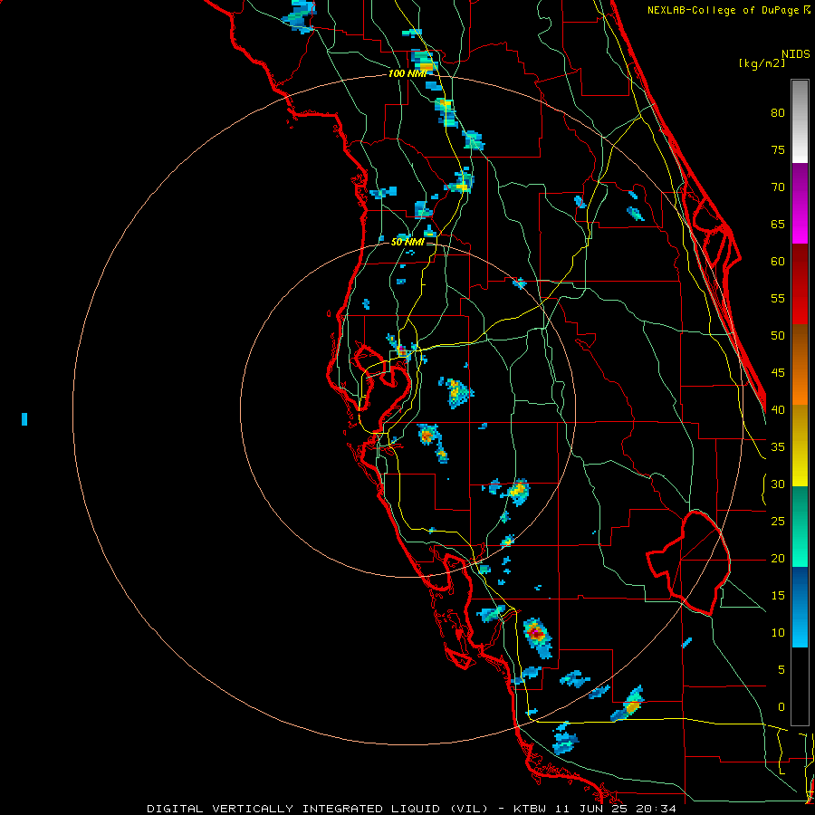The height and width of the screenshot is (815, 815).
Task: Pick the dark red segment of the color bar
Action: 800,284
